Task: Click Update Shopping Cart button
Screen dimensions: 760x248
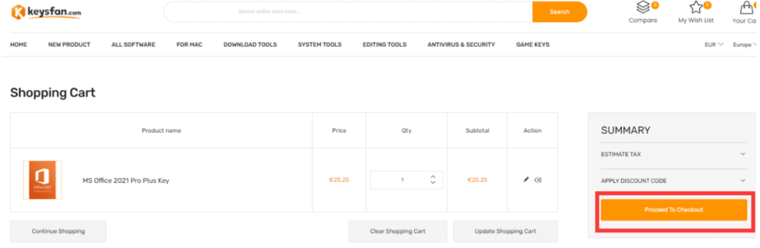Action: 505,232
